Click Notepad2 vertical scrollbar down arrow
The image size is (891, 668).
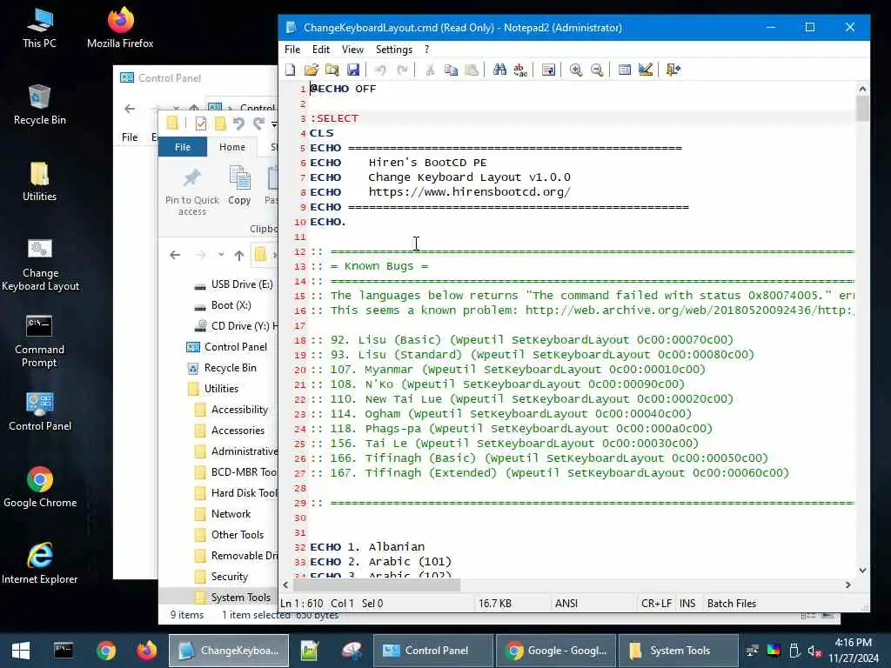(862, 571)
